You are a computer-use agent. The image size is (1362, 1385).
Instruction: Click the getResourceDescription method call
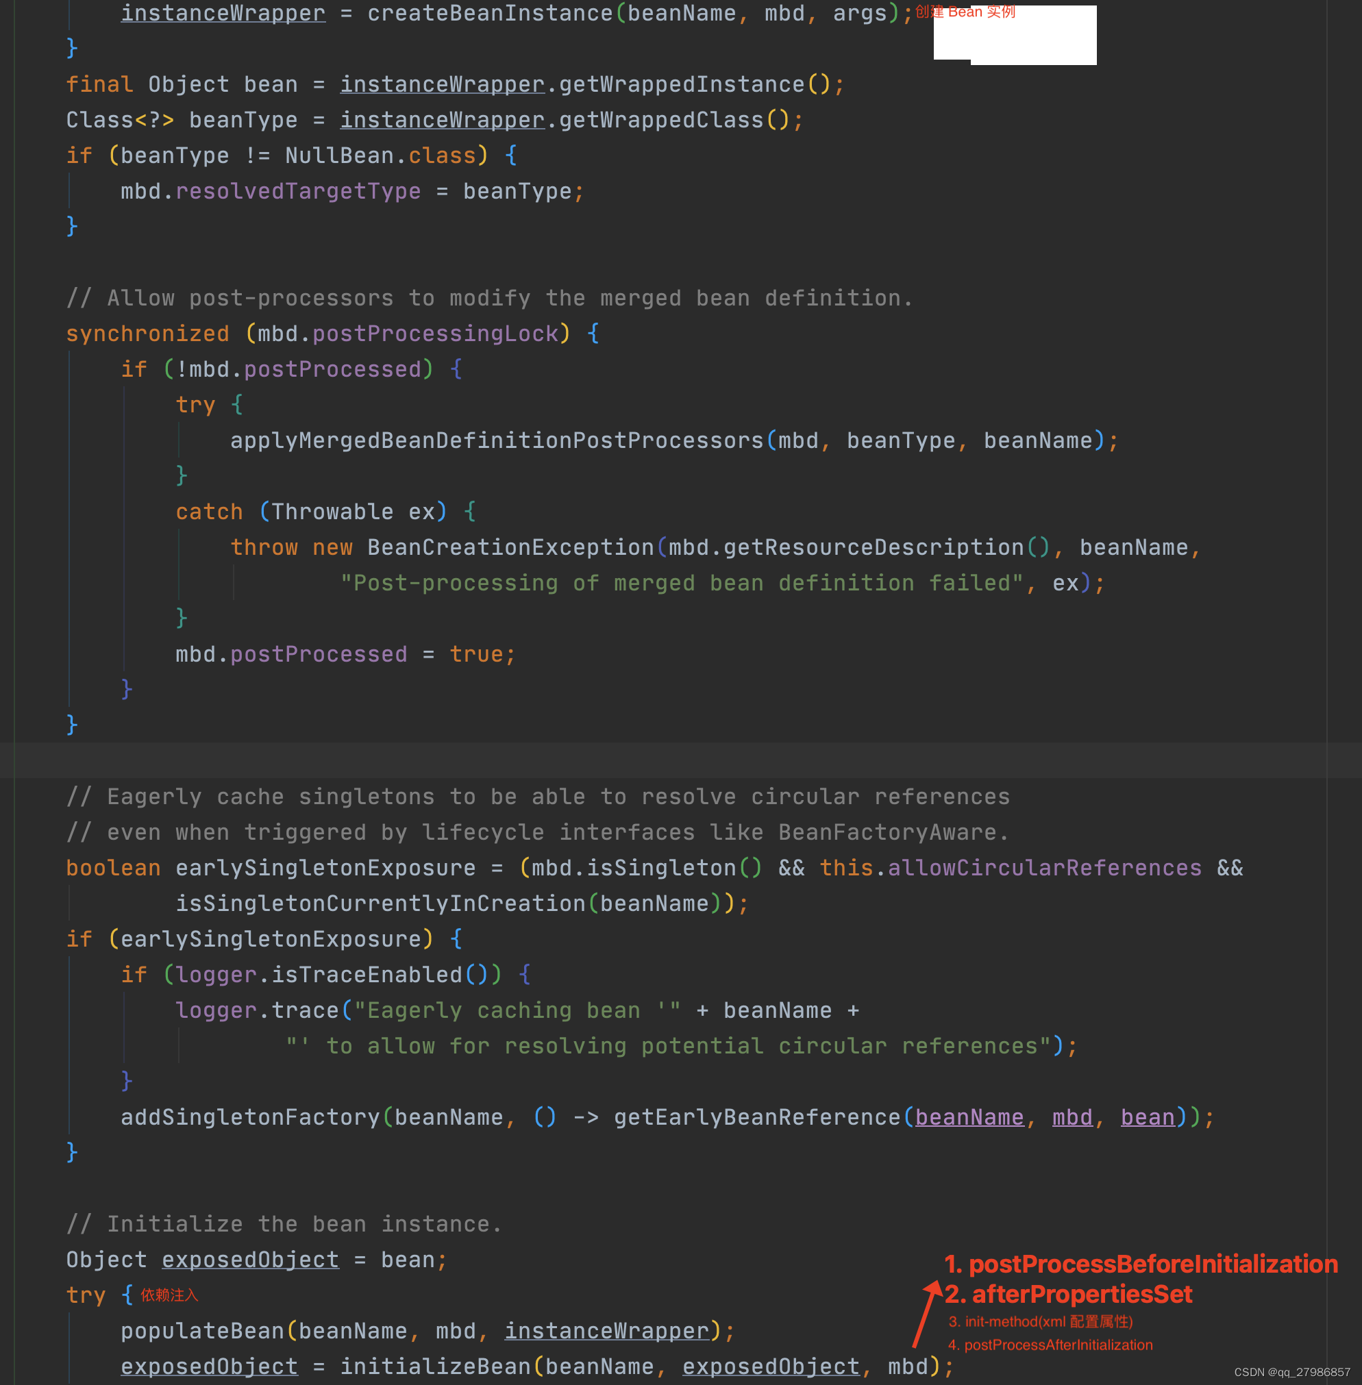[874, 548]
